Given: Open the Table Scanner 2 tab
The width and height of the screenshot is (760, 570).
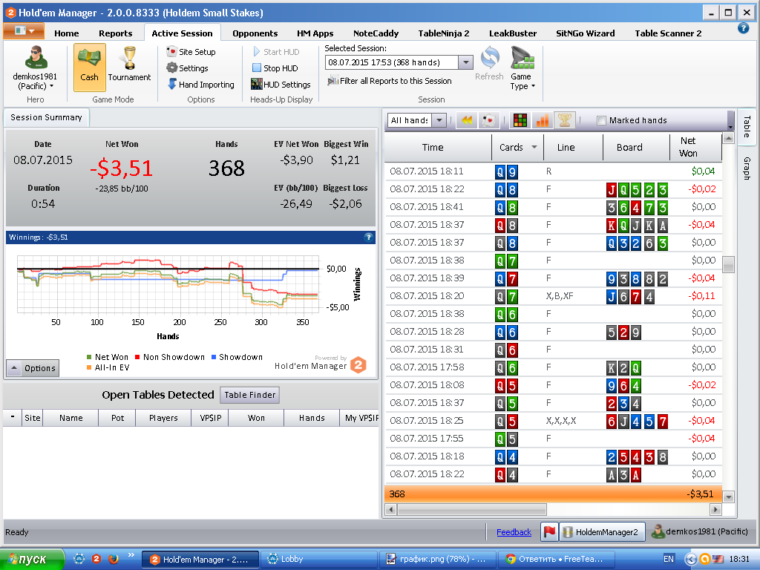Looking at the screenshot, I should (668, 33).
